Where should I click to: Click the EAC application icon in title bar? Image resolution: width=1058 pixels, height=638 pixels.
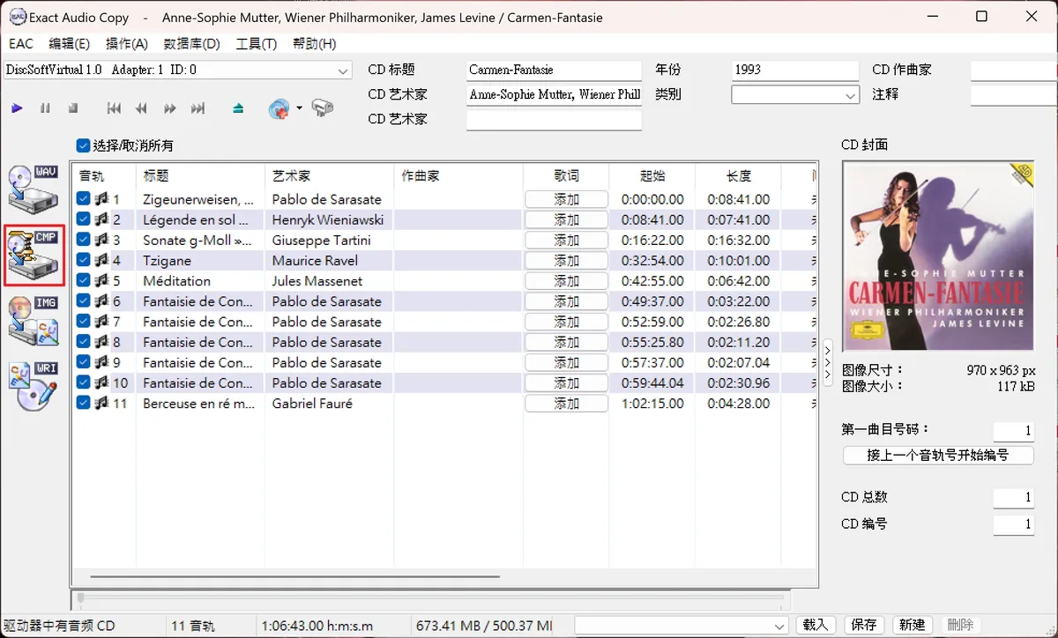point(17,17)
